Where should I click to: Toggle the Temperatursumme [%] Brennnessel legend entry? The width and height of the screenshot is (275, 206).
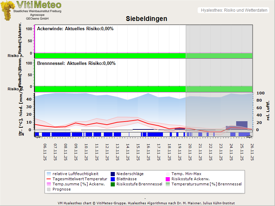click(x=206, y=184)
